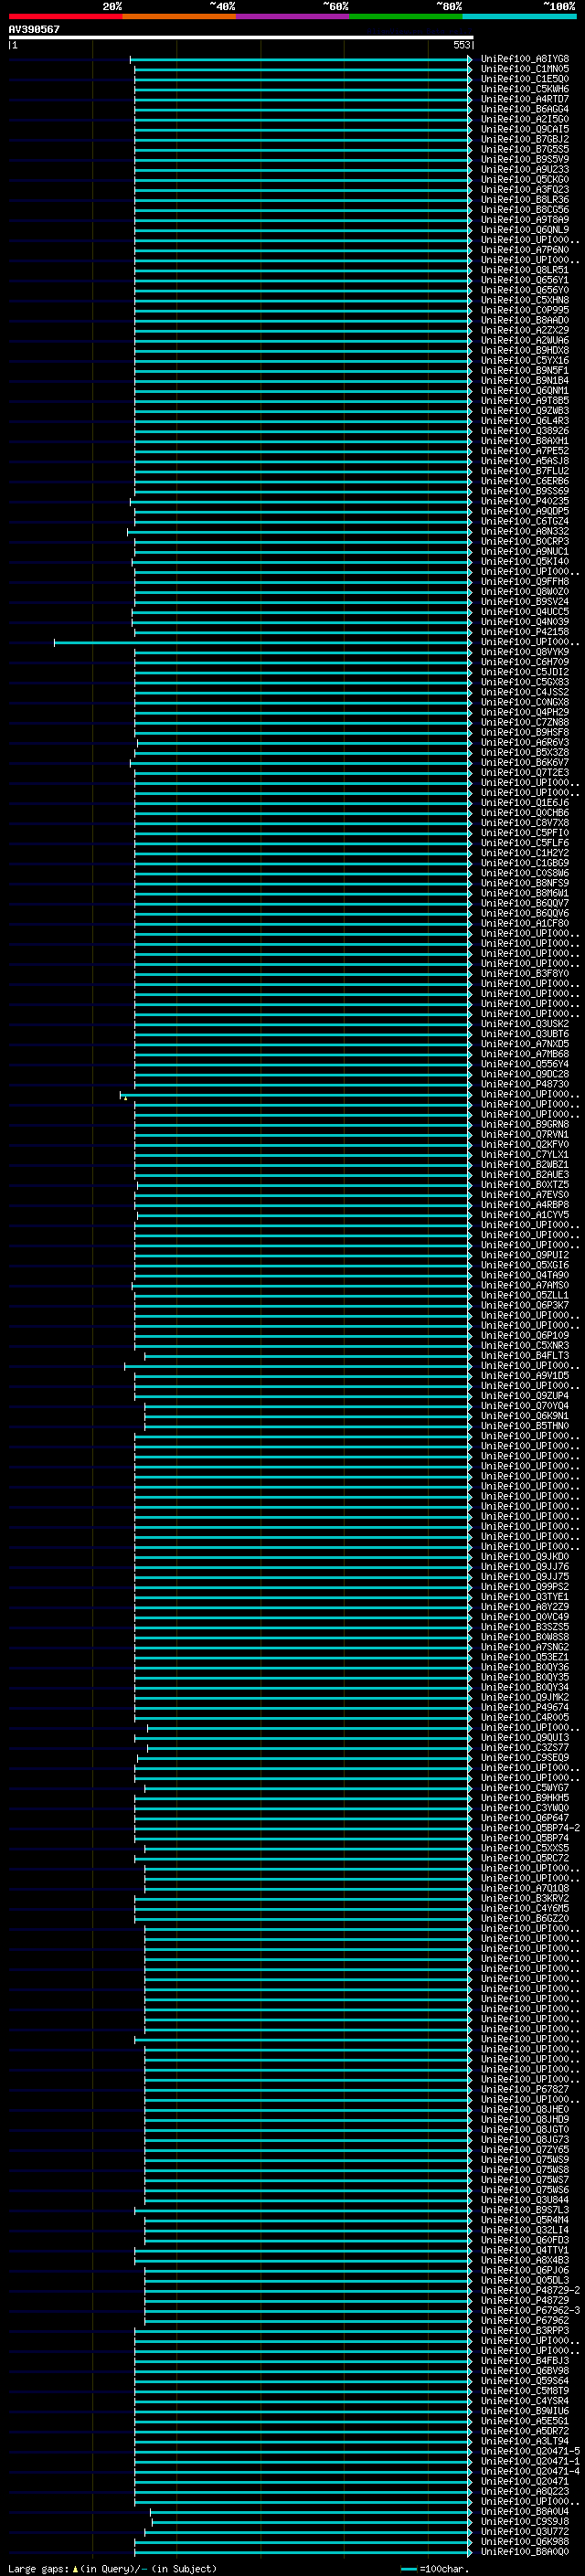Click the orange ~40% identity legend bar
585x2576 pixels.
tap(179, 16)
